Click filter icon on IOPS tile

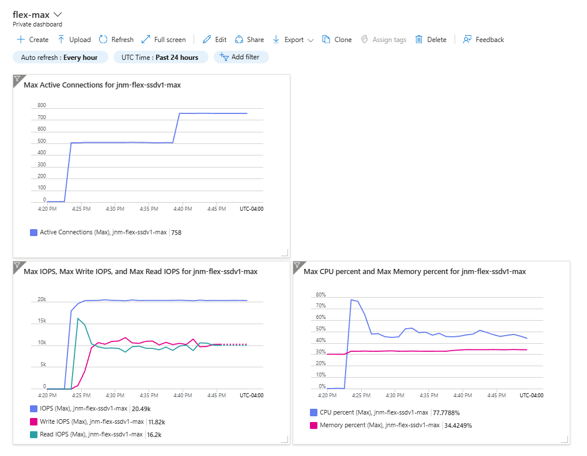click(17, 265)
